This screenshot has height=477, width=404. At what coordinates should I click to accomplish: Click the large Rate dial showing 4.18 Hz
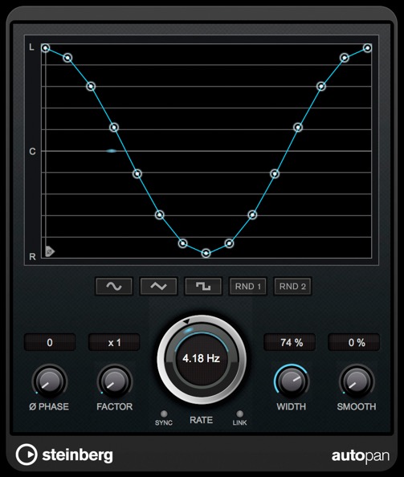click(x=202, y=359)
